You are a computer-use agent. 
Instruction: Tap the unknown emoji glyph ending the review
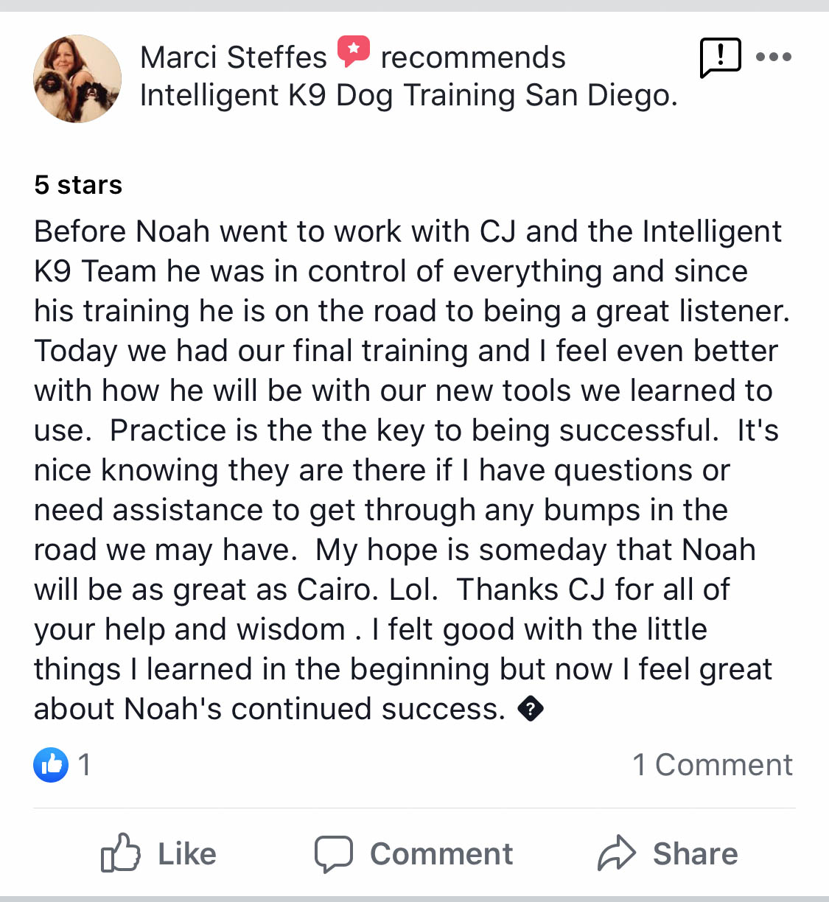tap(531, 709)
